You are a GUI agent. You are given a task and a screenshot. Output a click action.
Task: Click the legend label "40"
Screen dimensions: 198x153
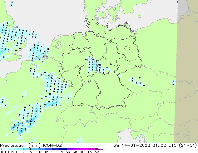click(82, 152)
